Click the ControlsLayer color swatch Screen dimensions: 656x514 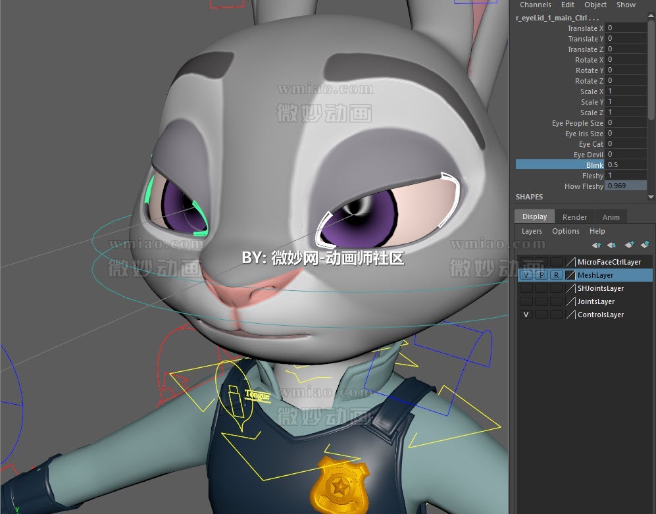(570, 315)
